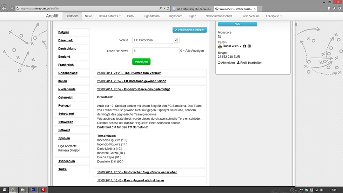Open the Verein dropdown showing FC Barcelona
The image size is (343, 193).
click(x=156, y=40)
